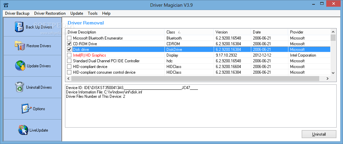Uncheck the CD-ROM Drive checkbox
343x144 pixels.
[69, 44]
